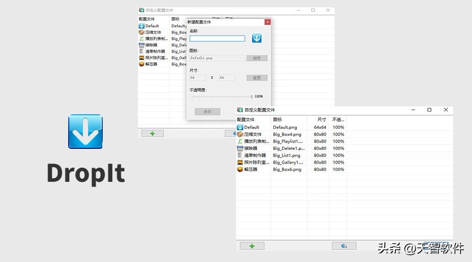Click 配置文件 column header in back window
Image resolution: width=472 pixels, height=262 pixels.
[154, 19]
